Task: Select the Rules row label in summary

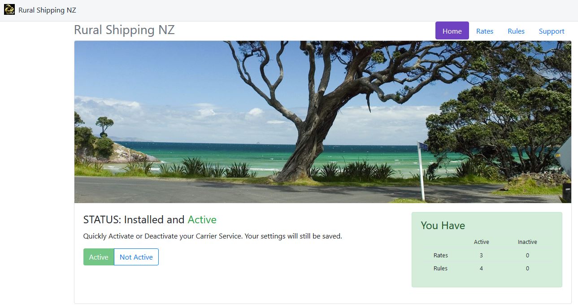Action: point(440,269)
